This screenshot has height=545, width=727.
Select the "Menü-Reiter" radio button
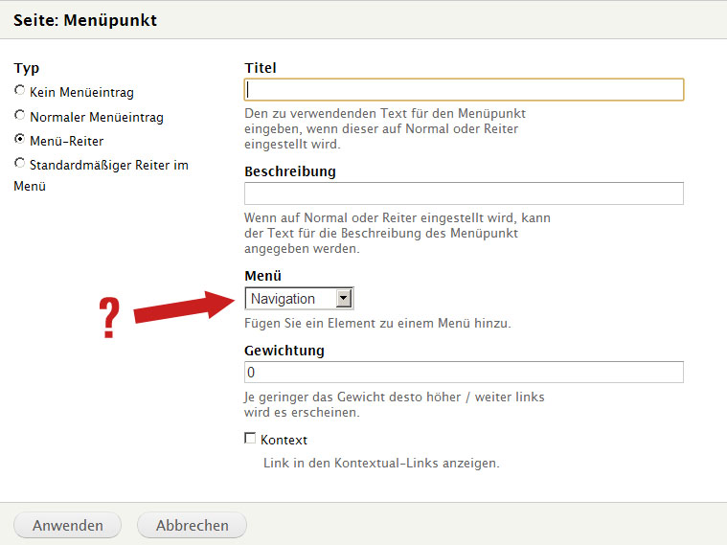coord(20,140)
